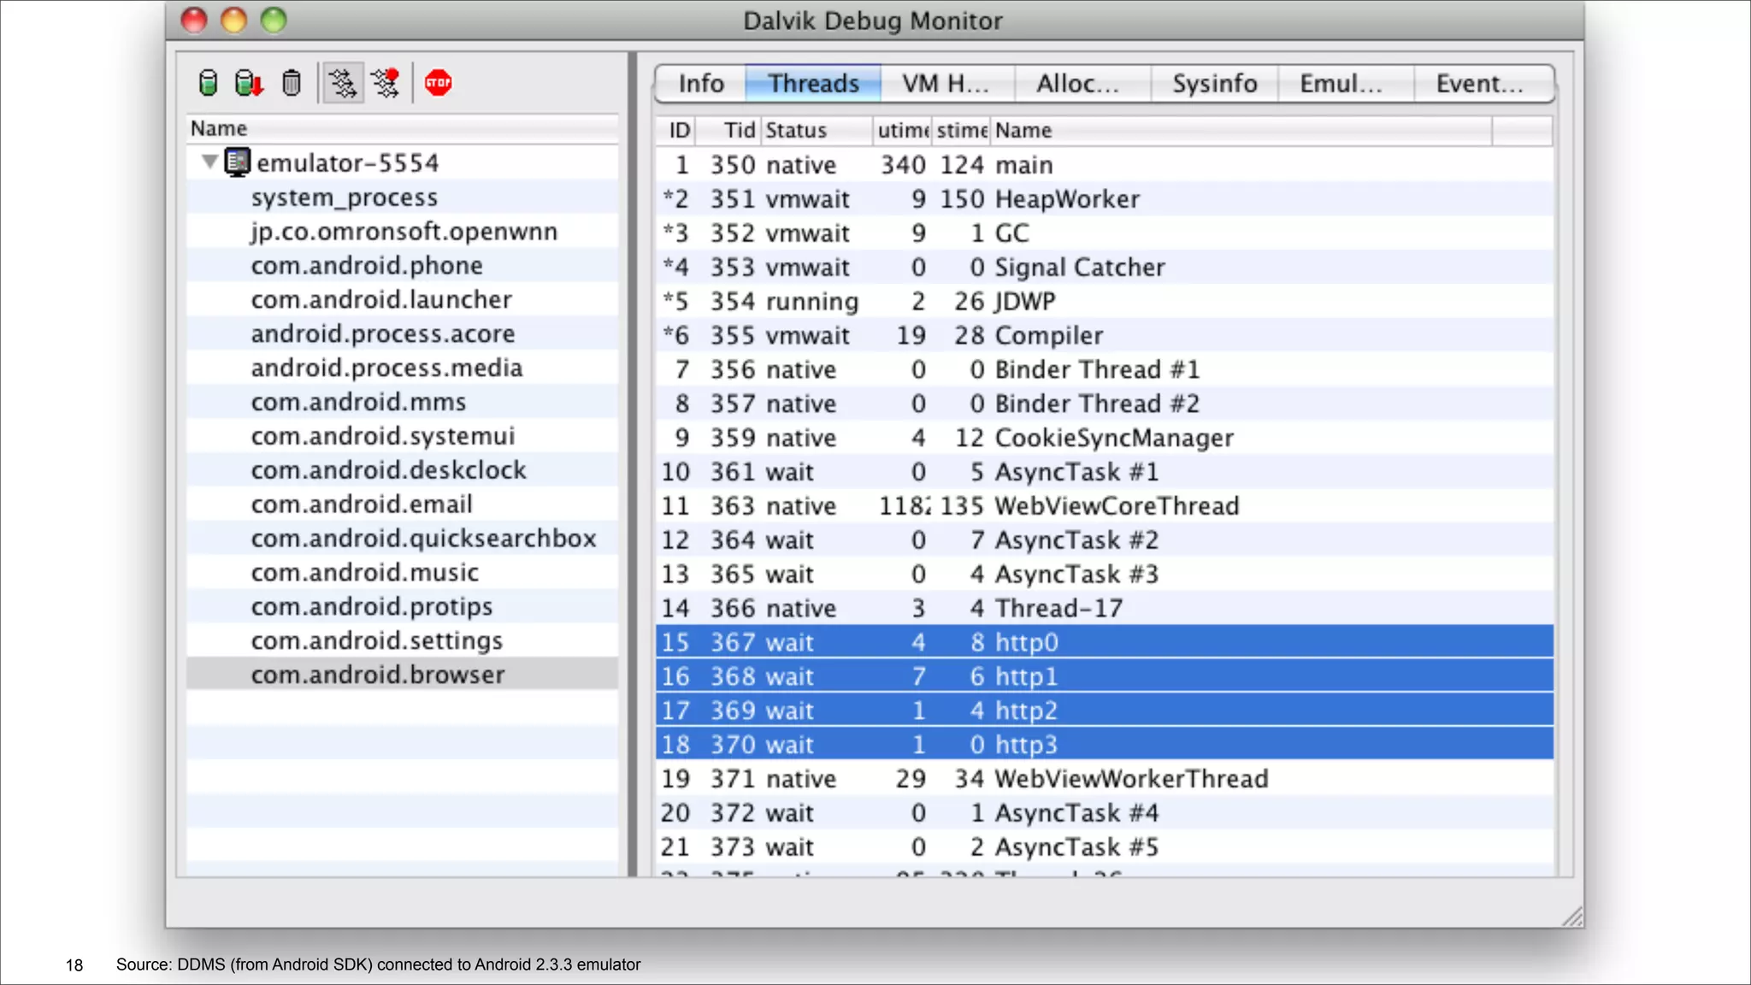This screenshot has height=985, width=1751.
Task: Select com.android.phone process
Action: [402, 266]
